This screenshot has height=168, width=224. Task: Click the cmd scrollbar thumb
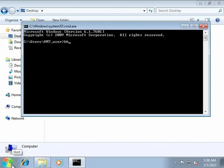[x=206, y=38]
